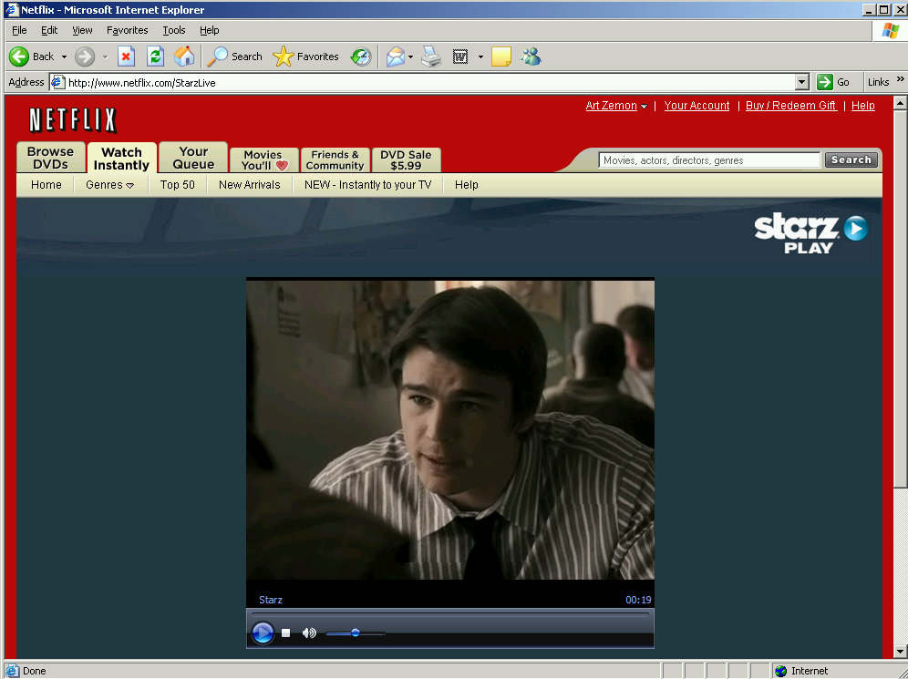Open the View menu

(x=82, y=30)
